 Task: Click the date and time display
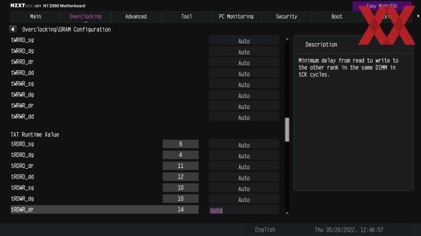349,230
